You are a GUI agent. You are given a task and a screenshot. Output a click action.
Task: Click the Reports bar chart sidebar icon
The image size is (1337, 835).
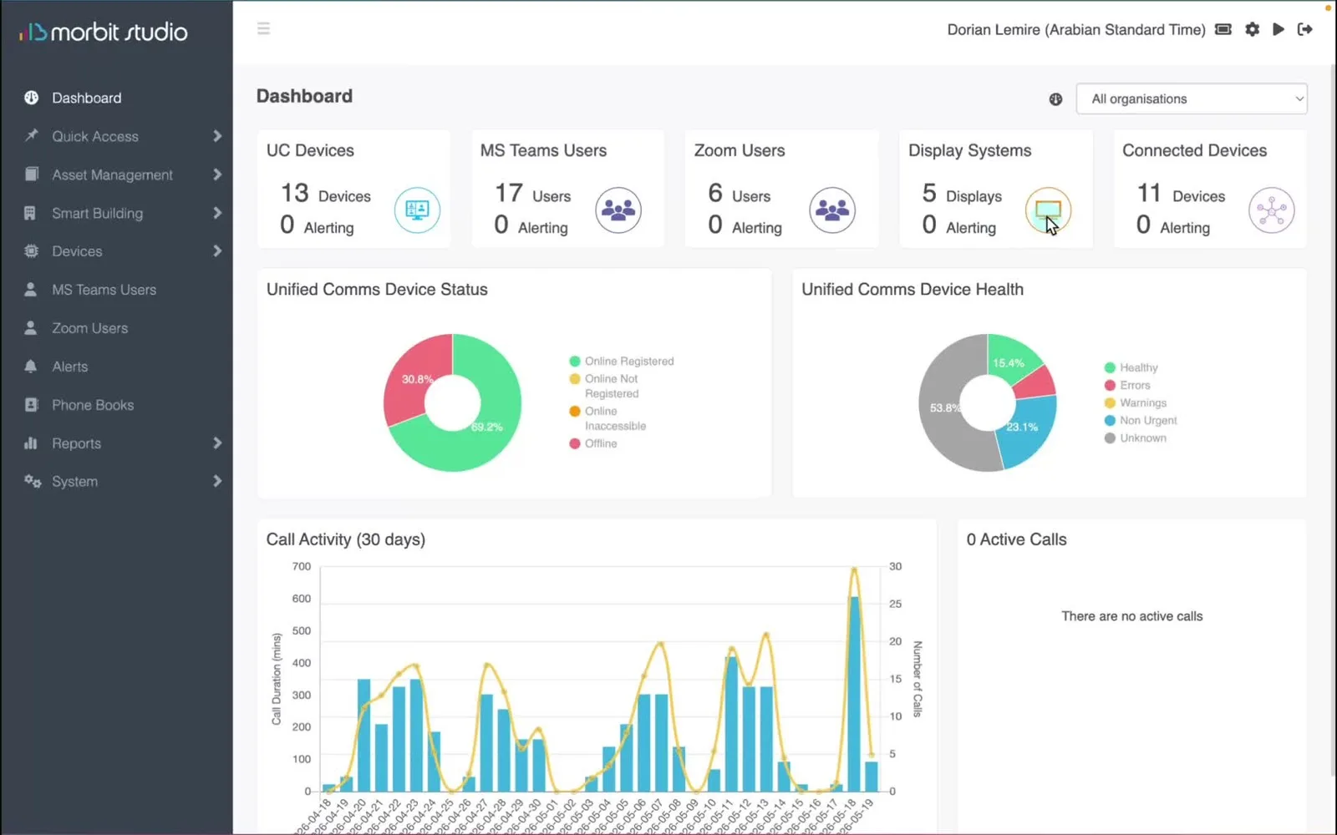tap(31, 443)
